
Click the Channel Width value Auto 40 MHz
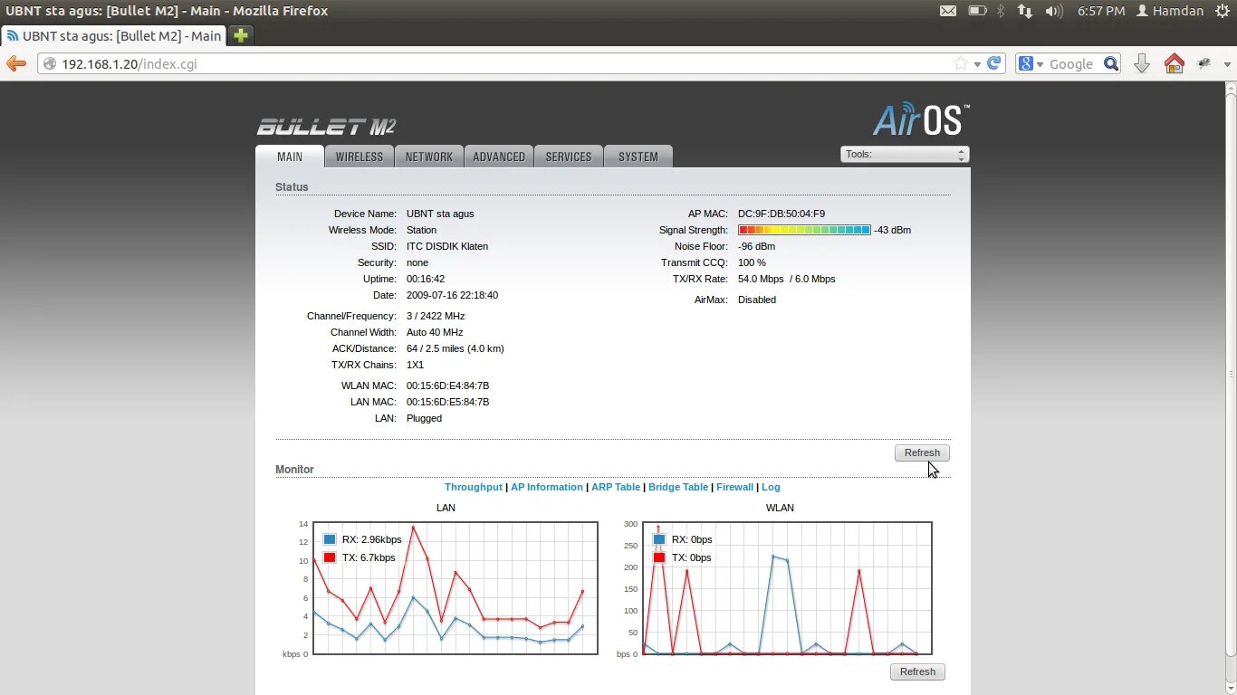pos(435,332)
